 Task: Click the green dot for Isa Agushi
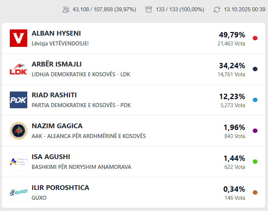pos(255,162)
